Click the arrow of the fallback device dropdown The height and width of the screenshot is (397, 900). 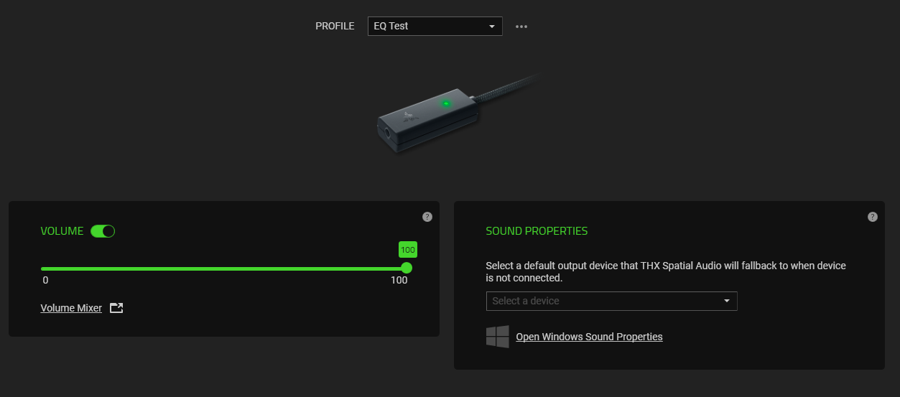click(727, 301)
